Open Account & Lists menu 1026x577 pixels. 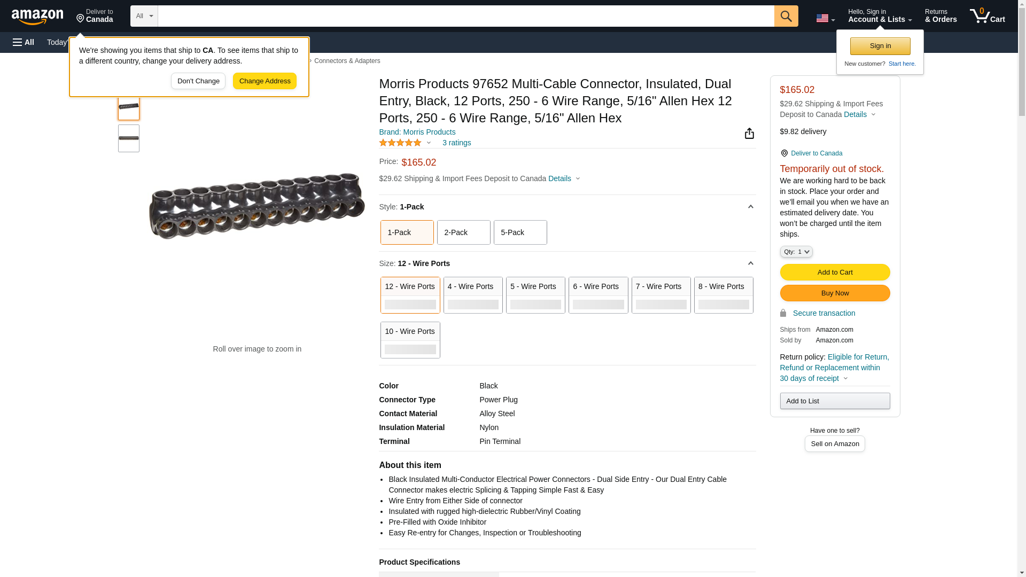(879, 16)
